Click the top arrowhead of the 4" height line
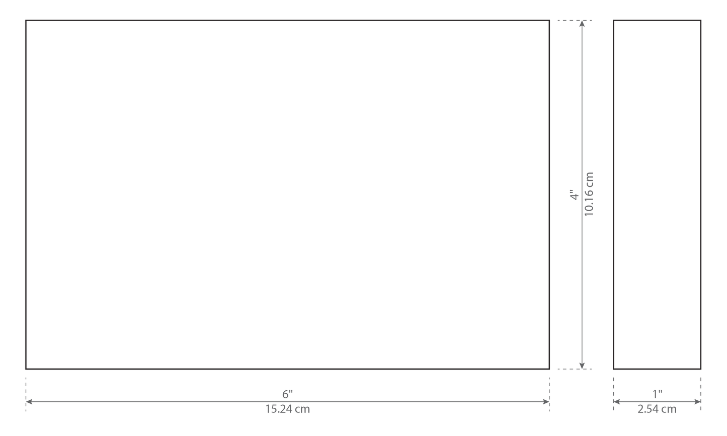 (582, 24)
